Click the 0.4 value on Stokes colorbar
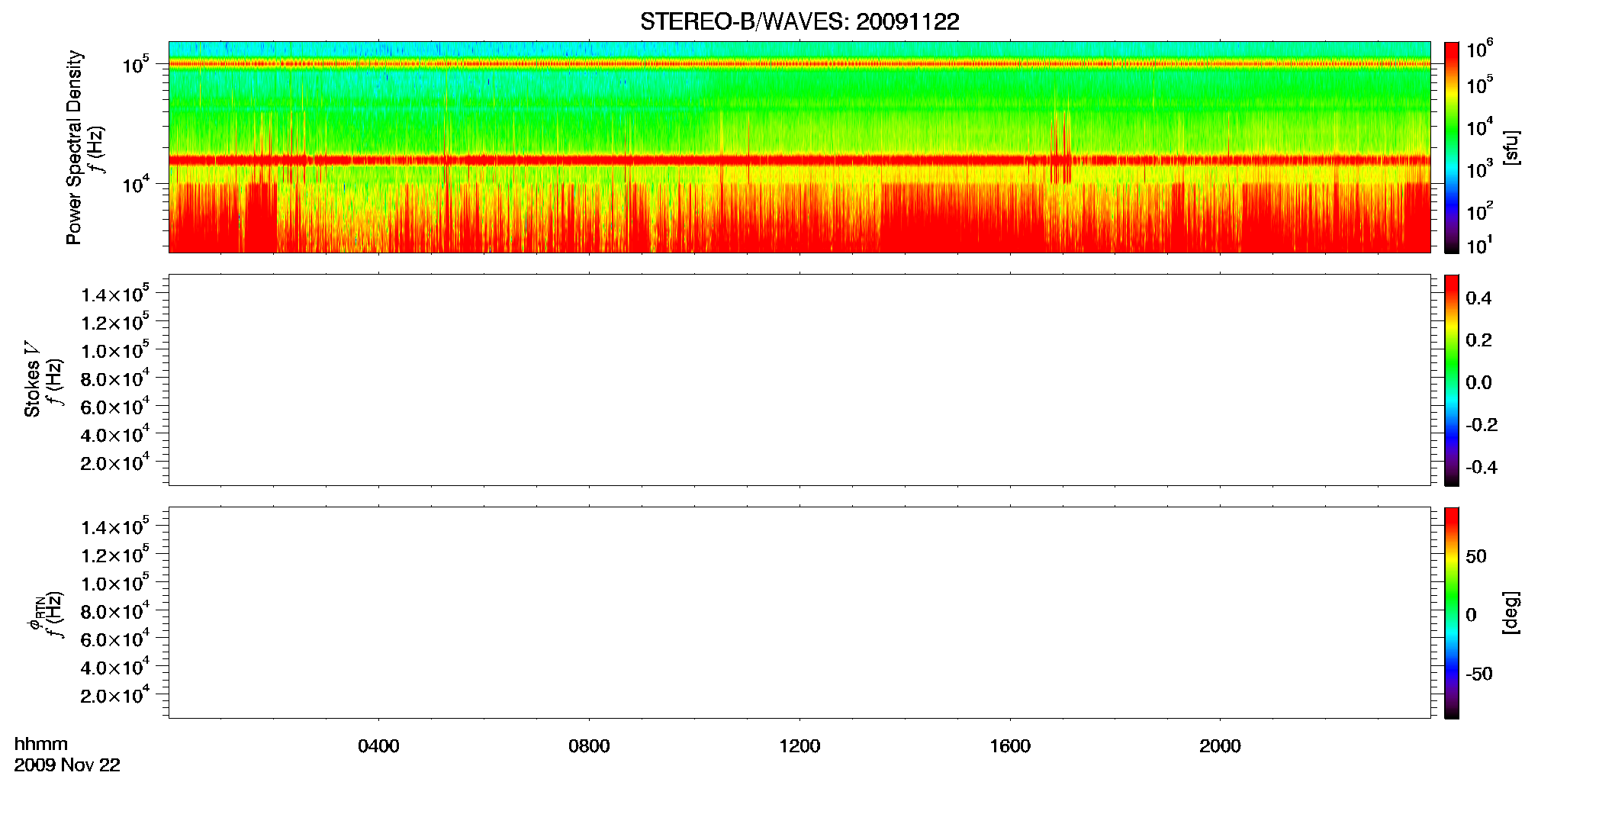 pos(1478,298)
